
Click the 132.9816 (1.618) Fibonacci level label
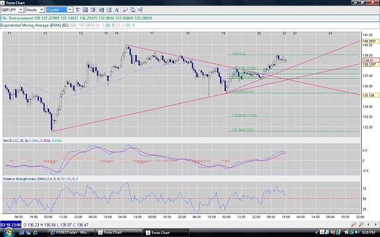(x=244, y=115)
